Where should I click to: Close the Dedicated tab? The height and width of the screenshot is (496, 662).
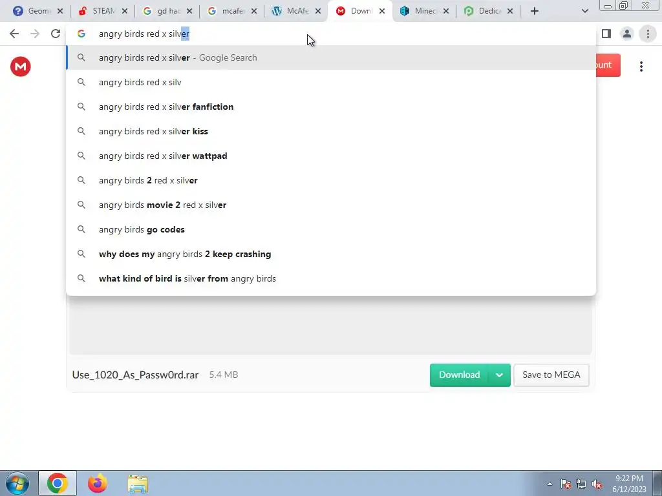click(x=510, y=12)
